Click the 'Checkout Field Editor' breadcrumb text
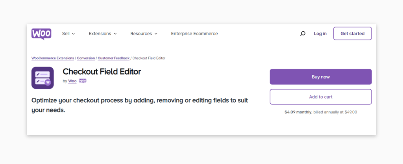The image size is (403, 164). (149, 58)
